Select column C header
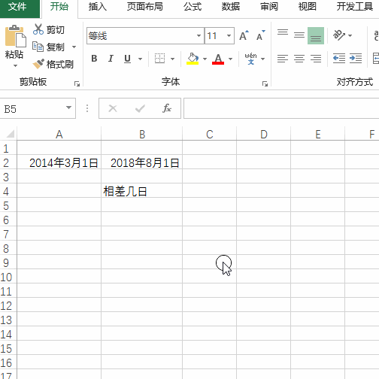Image resolution: width=379 pixels, height=379 pixels. [x=210, y=135]
